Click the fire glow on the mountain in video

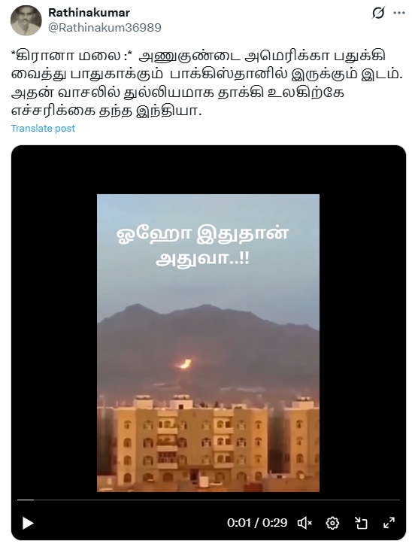click(x=183, y=364)
